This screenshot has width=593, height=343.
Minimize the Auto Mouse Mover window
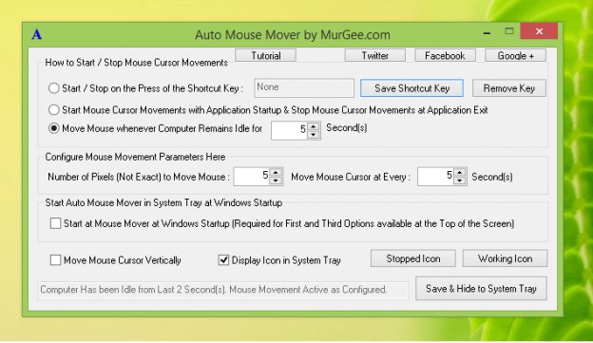tap(487, 33)
